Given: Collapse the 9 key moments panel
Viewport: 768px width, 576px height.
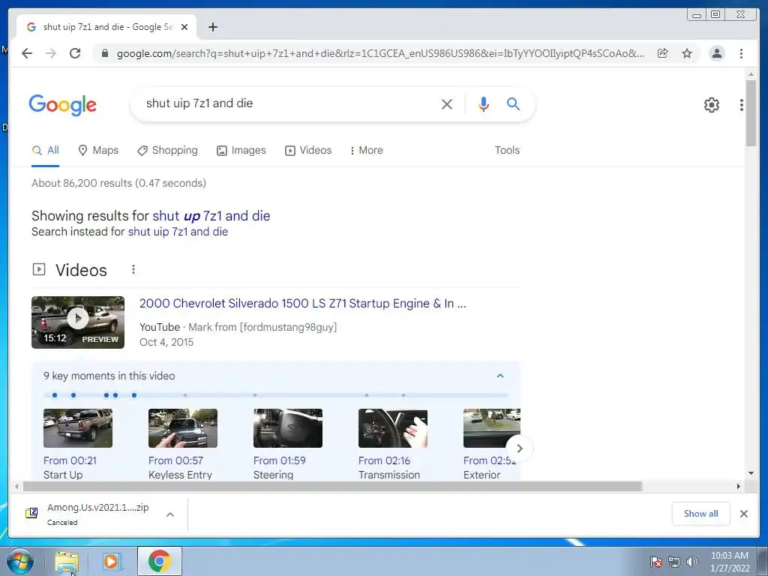Looking at the screenshot, I should click(x=500, y=376).
